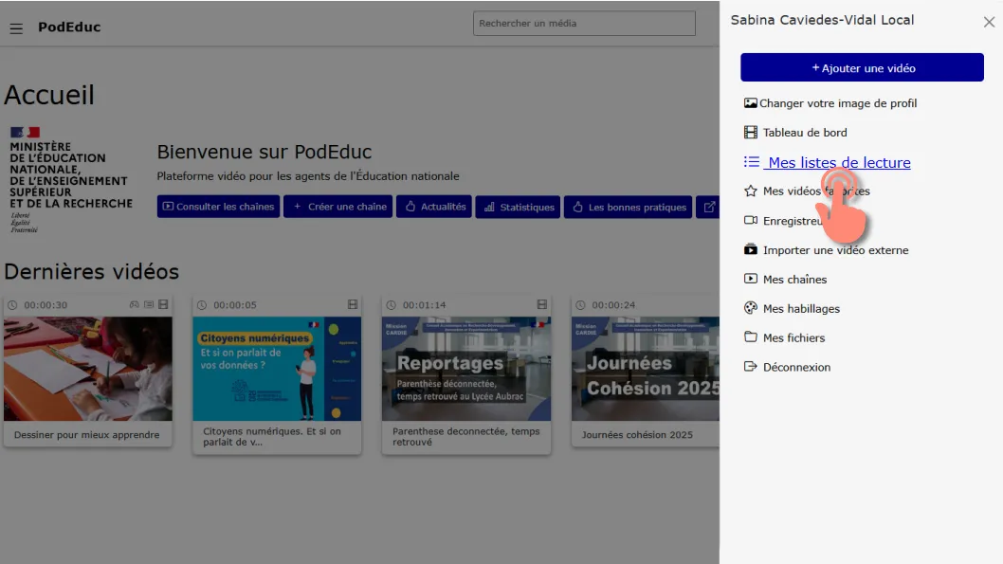Click the Ministère de l'Éducation nationale logo

[x=71, y=180]
